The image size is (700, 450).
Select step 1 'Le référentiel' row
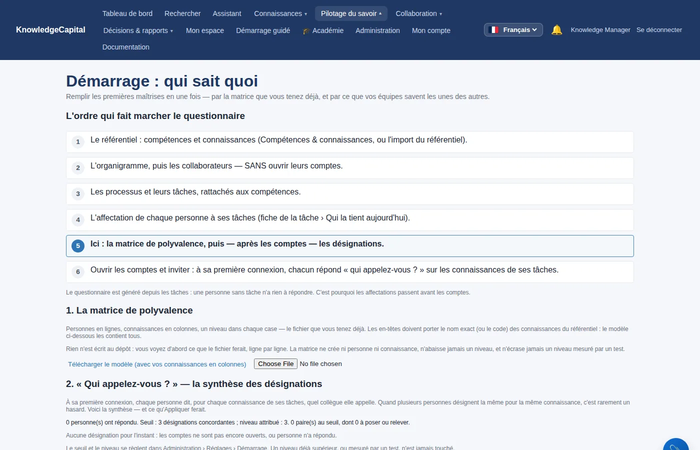[350, 142]
